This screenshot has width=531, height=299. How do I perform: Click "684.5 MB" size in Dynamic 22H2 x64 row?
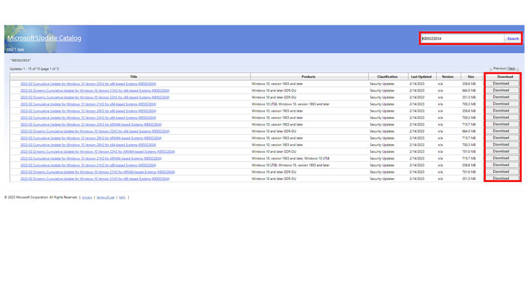[x=469, y=131]
